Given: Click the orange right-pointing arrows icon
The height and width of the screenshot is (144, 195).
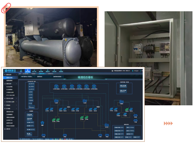Looking at the screenshot, I should 168,123.
